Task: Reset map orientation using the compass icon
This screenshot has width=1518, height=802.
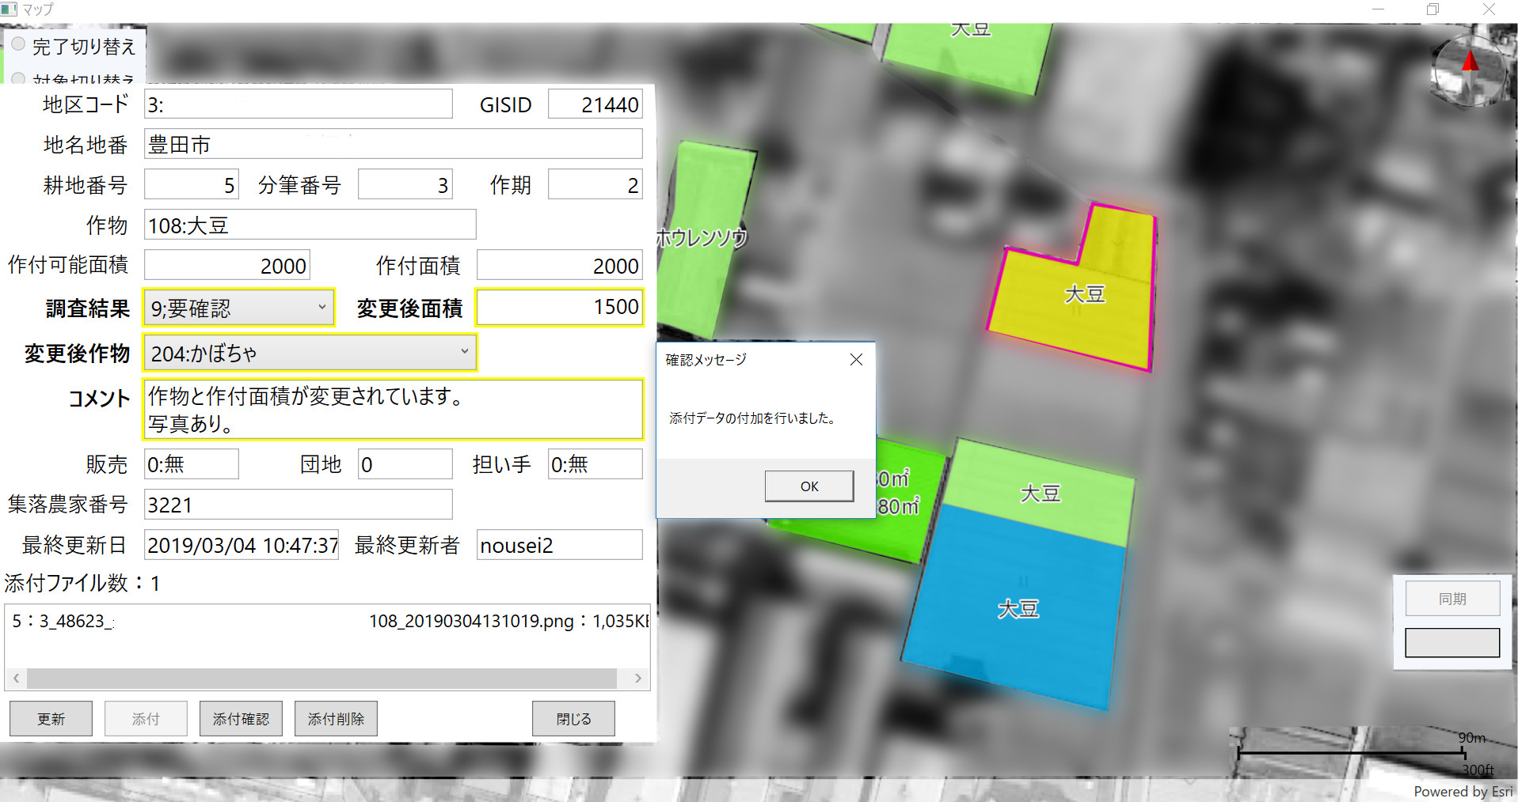Action: click(x=1469, y=70)
